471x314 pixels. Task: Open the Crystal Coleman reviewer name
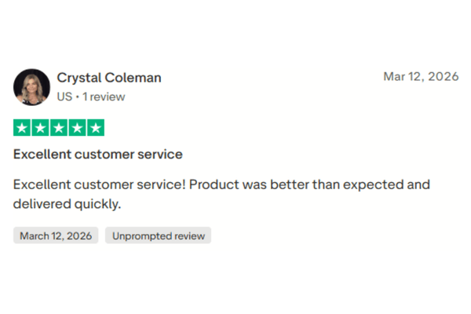tap(109, 77)
